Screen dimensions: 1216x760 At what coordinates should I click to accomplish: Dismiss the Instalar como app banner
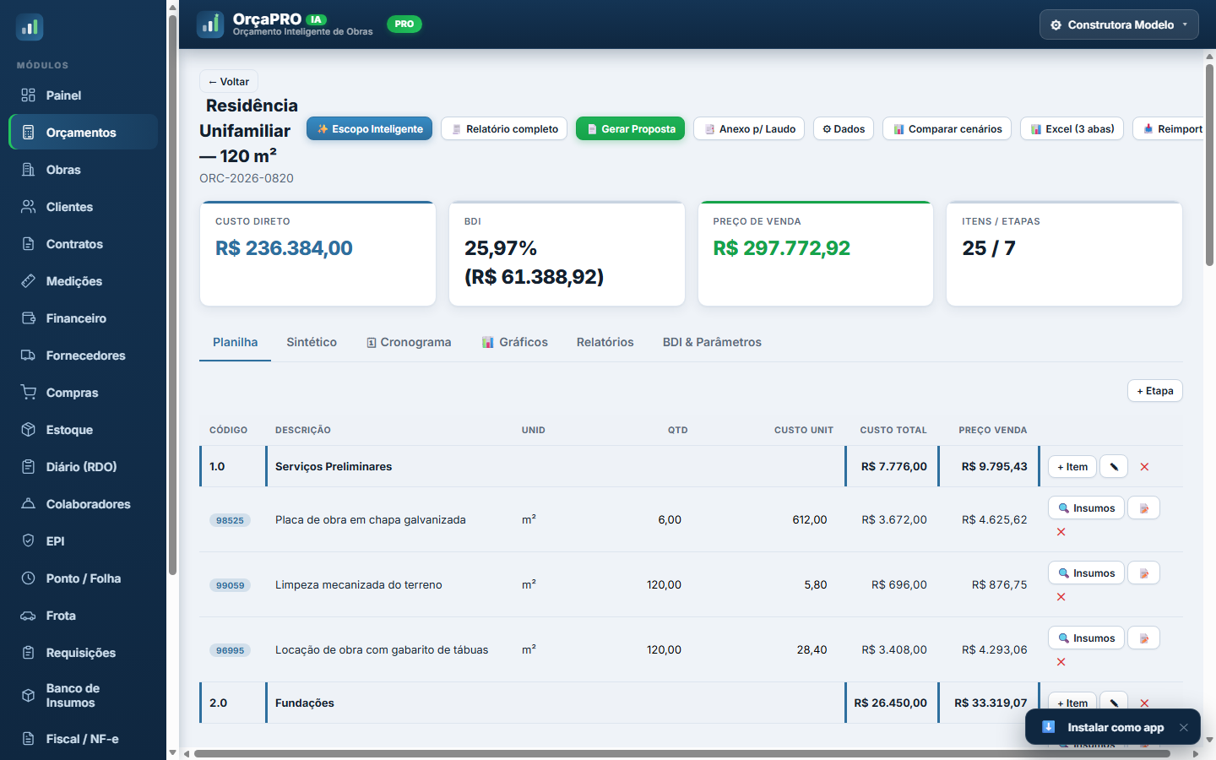tap(1184, 727)
